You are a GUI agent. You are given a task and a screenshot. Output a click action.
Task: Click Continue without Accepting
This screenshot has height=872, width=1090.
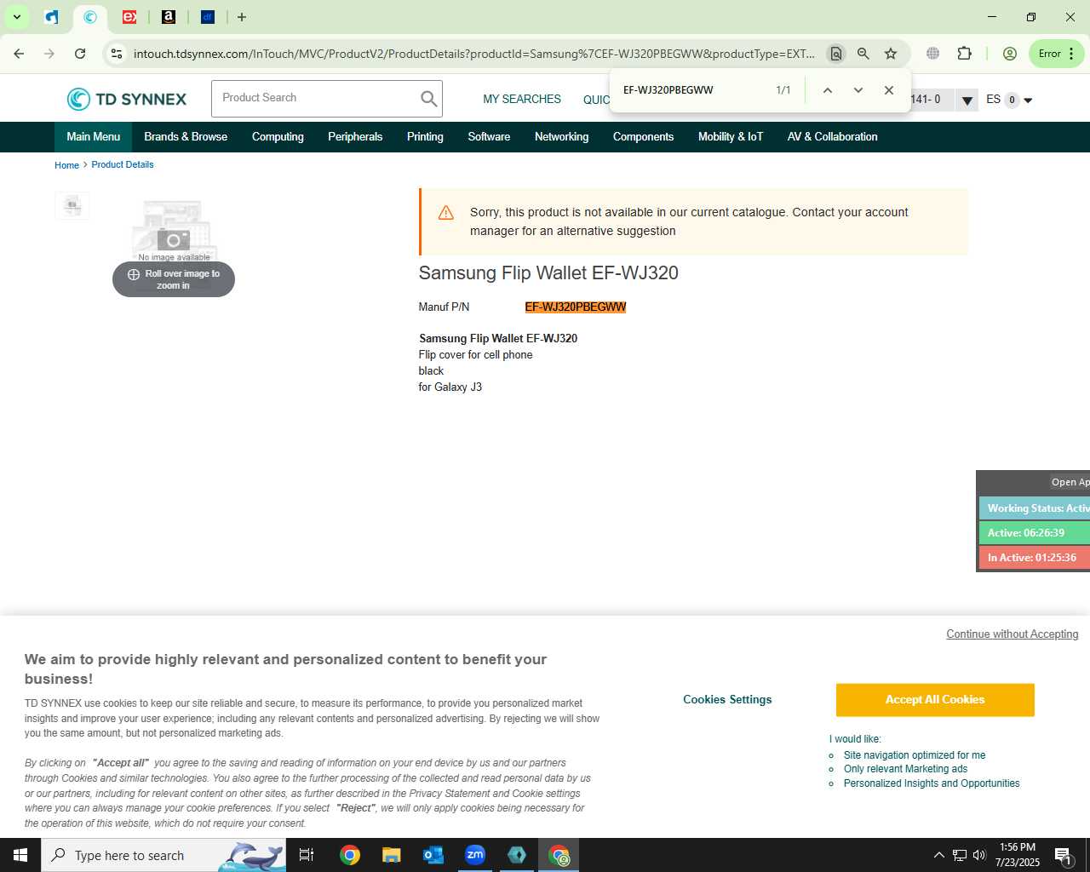pos(1013,634)
